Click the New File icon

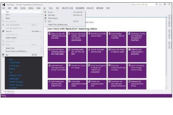[x=45, y=22]
